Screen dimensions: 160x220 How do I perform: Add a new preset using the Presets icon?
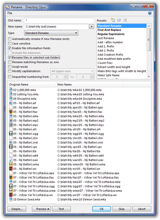coord(113,20)
